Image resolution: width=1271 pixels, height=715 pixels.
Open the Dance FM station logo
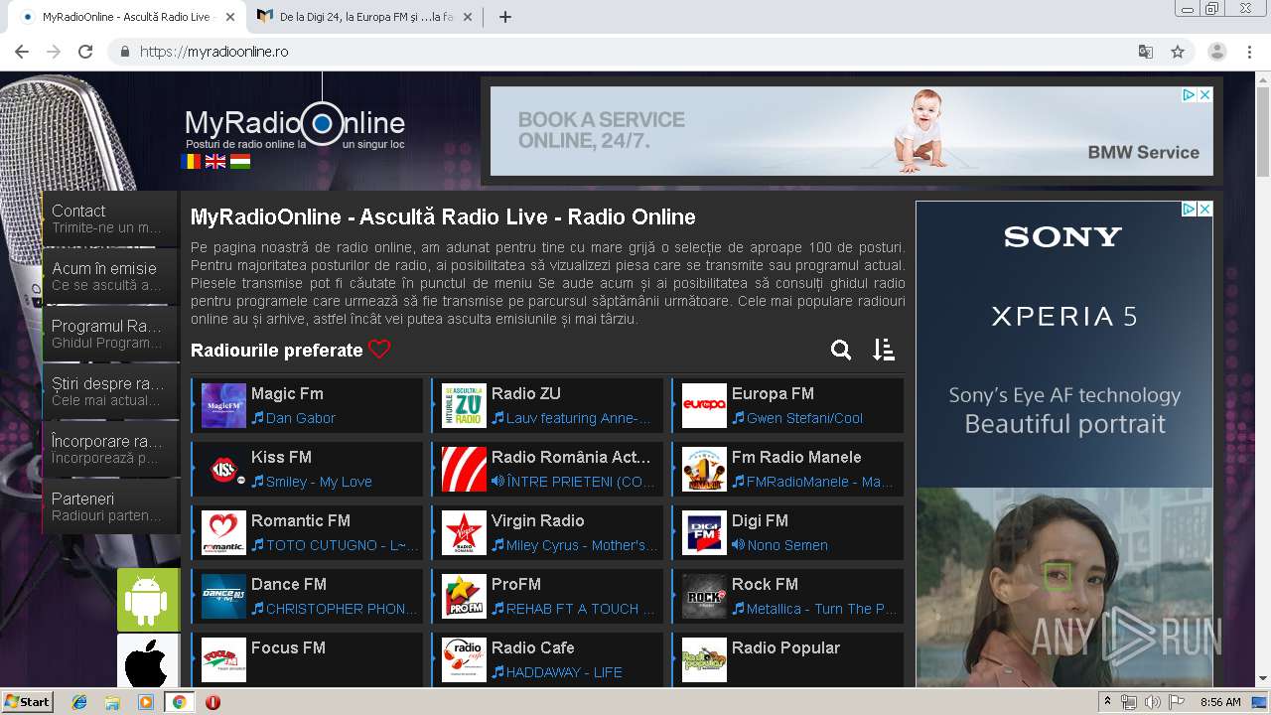[x=223, y=596]
